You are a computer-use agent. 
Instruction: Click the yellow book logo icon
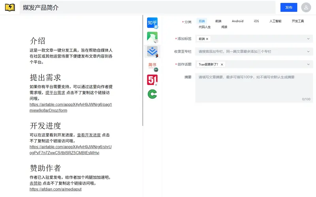click(x=10, y=7)
